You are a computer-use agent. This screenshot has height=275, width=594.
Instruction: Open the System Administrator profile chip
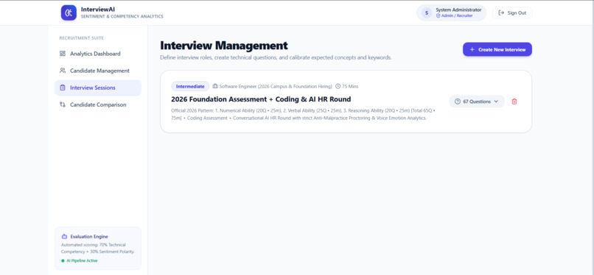[x=451, y=12]
